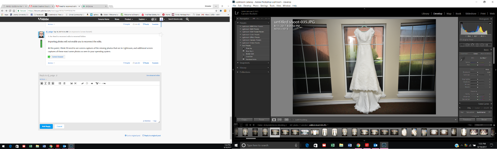Open the Use advanced editor link
The width and height of the screenshot is (497, 149).
(x=153, y=75)
